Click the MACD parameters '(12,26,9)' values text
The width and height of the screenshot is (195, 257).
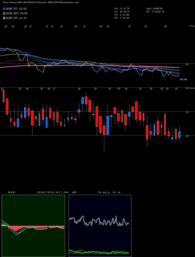(x=53, y=192)
